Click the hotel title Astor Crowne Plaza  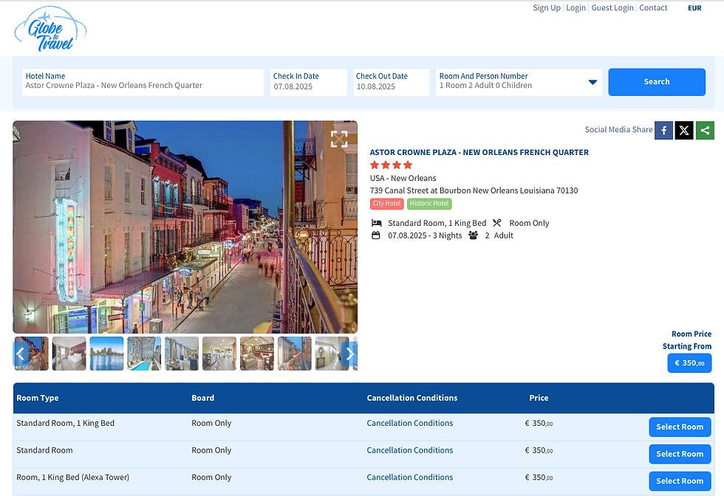point(479,152)
